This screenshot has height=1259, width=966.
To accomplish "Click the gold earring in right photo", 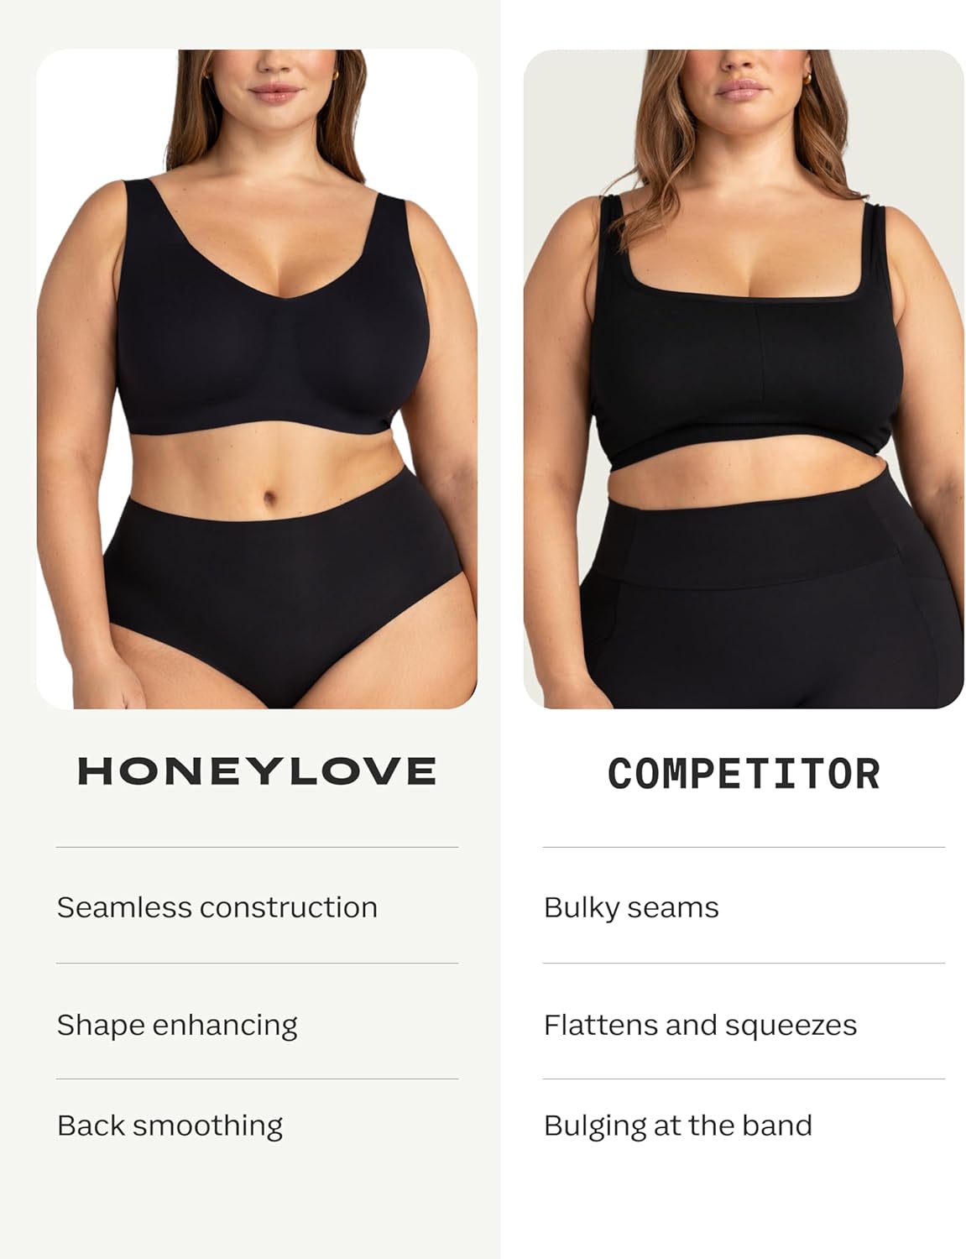I will 807,77.
